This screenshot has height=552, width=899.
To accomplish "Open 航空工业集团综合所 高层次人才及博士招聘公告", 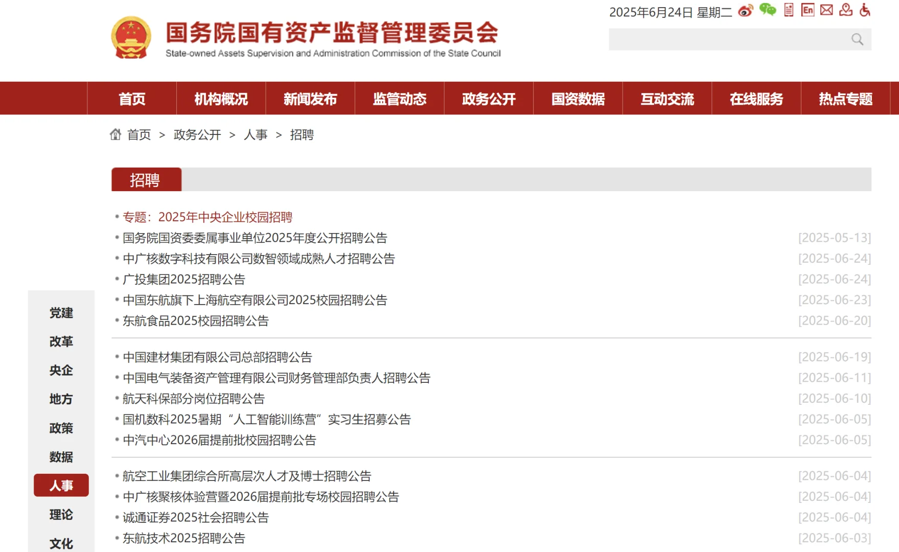I will pos(247,476).
